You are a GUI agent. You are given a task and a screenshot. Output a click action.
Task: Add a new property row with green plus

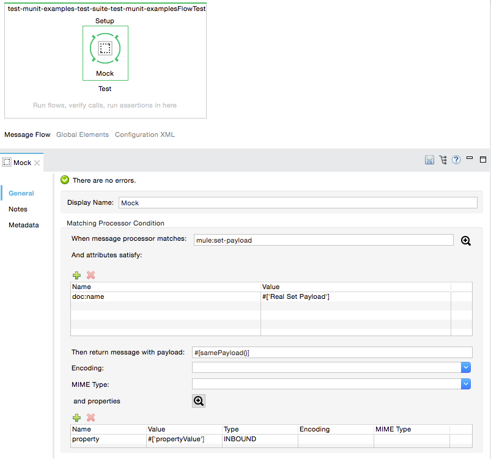pos(76,417)
